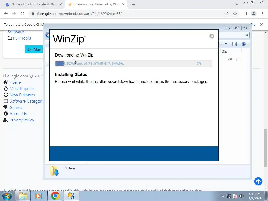Click the volume speaker tray icon
This screenshot has width=268, height=201.
click(242, 196)
